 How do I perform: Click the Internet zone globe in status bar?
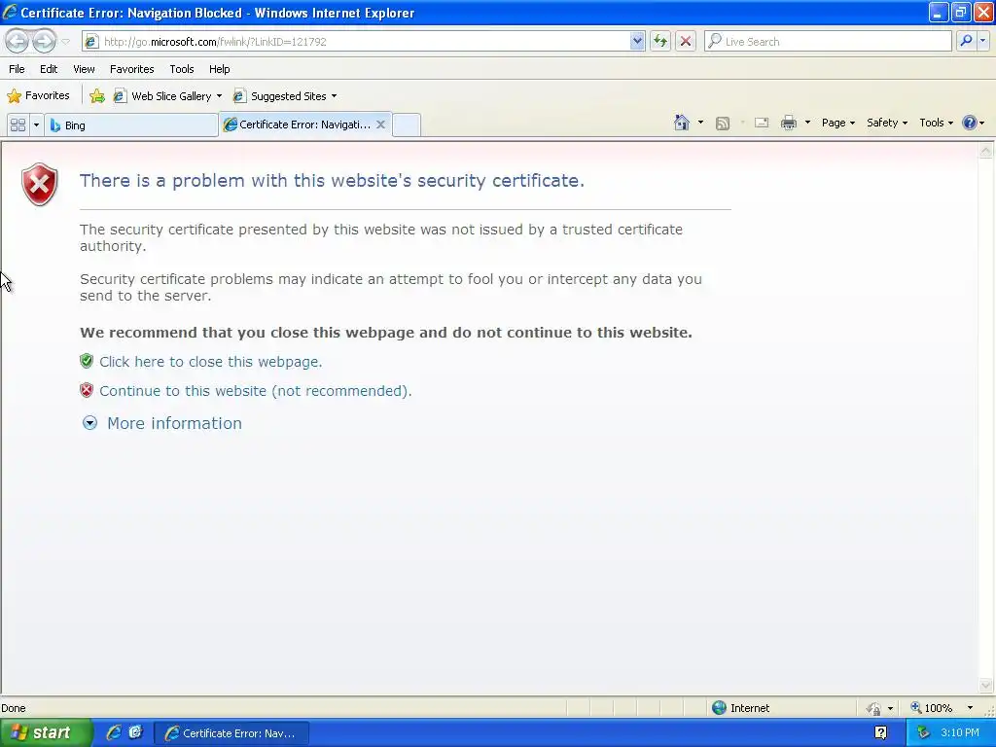tap(719, 708)
